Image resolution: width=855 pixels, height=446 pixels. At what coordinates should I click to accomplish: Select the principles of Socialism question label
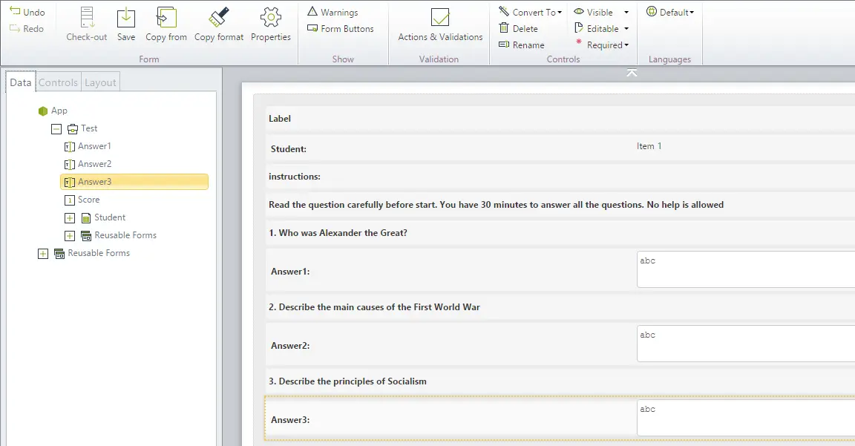click(x=347, y=381)
